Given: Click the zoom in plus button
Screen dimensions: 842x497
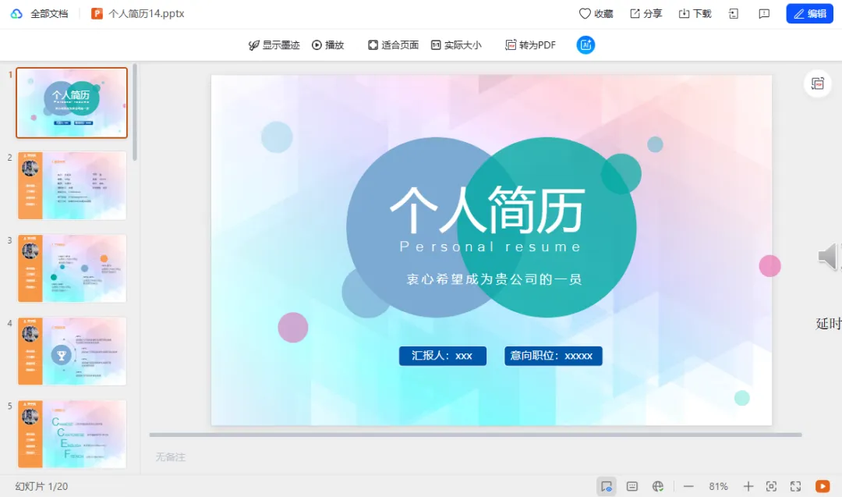Looking at the screenshot, I should click(x=748, y=486).
